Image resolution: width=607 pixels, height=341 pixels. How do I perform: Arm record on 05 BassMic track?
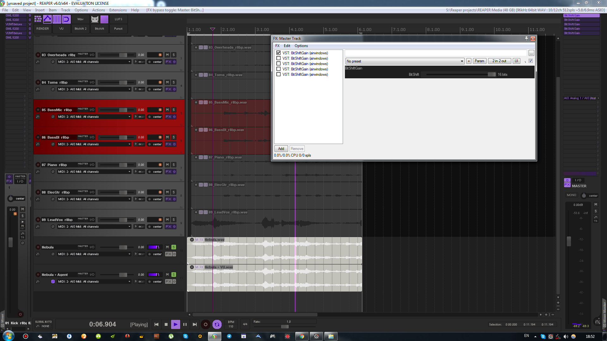pos(38,110)
